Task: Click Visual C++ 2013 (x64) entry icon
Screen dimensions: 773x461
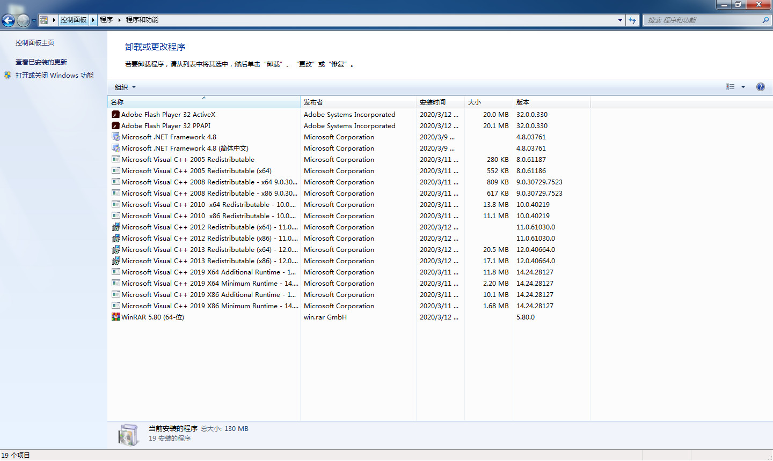Action: (115, 249)
